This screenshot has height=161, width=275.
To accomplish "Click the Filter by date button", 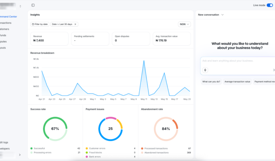I will click(40, 24).
